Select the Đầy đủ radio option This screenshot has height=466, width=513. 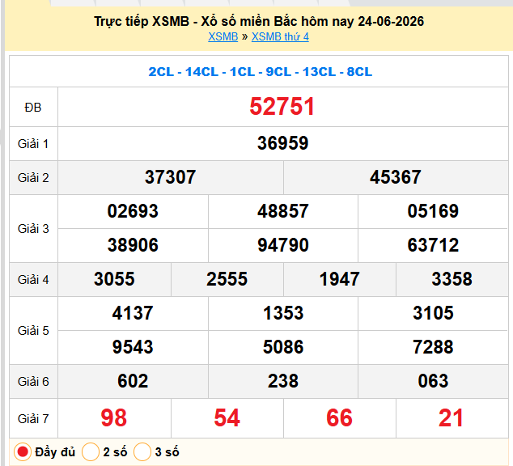[x=23, y=452]
